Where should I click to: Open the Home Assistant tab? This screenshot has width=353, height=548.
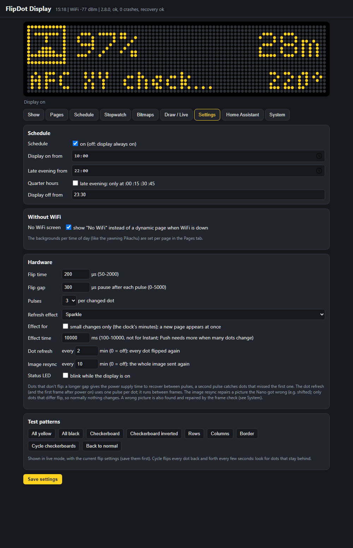[243, 115]
